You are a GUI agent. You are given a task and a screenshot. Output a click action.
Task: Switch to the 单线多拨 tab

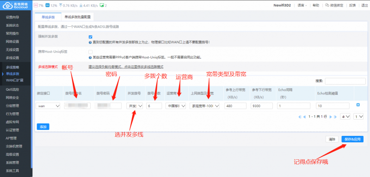pyautogui.click(x=48, y=17)
